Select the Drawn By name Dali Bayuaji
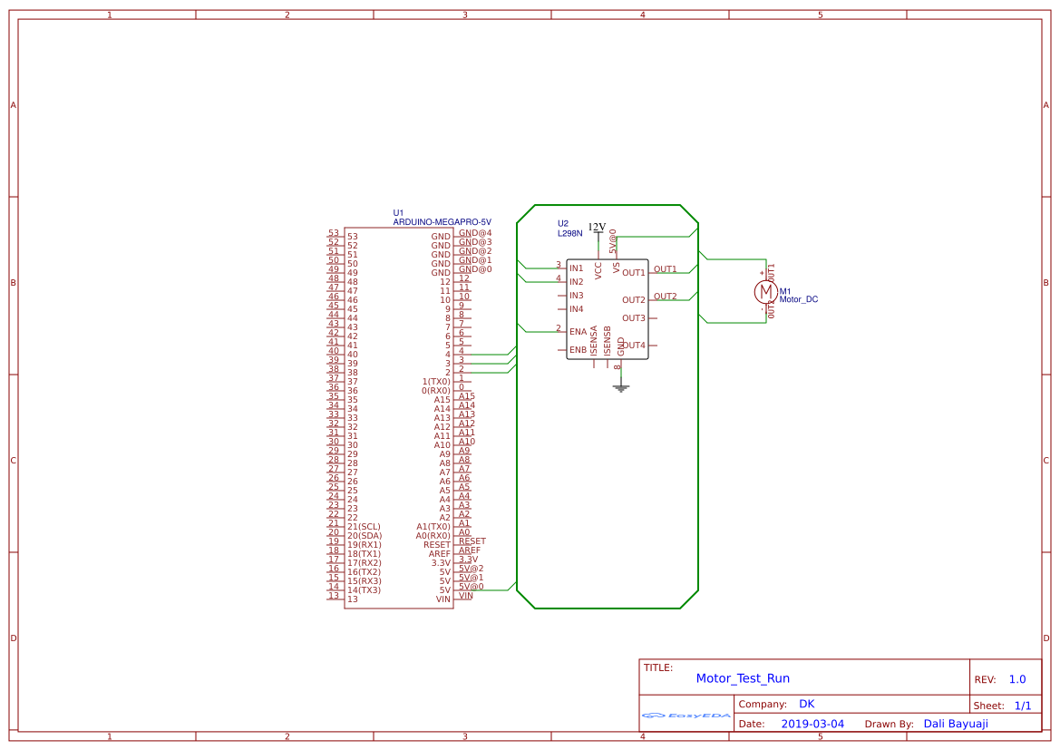This screenshot has height=750, width=1060. click(x=956, y=724)
